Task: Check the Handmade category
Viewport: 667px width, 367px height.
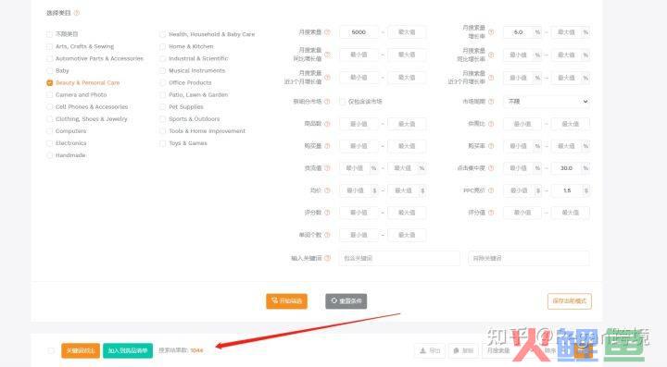Action: 50,155
